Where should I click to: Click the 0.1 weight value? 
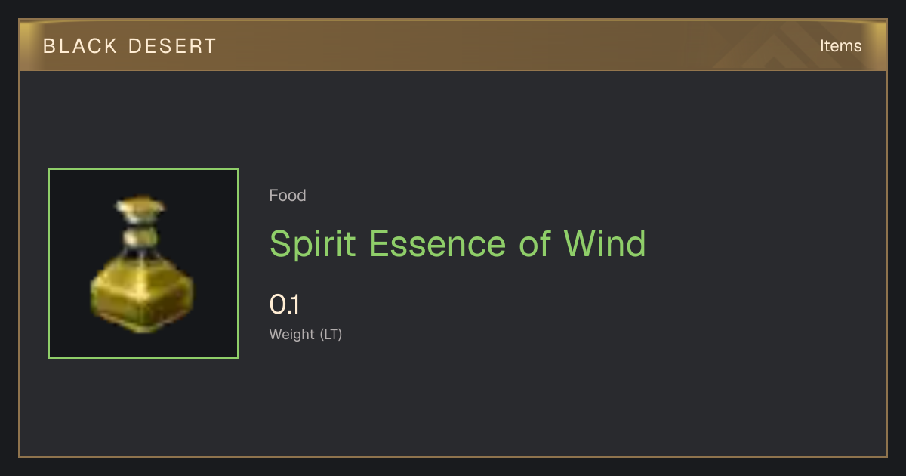tap(285, 304)
